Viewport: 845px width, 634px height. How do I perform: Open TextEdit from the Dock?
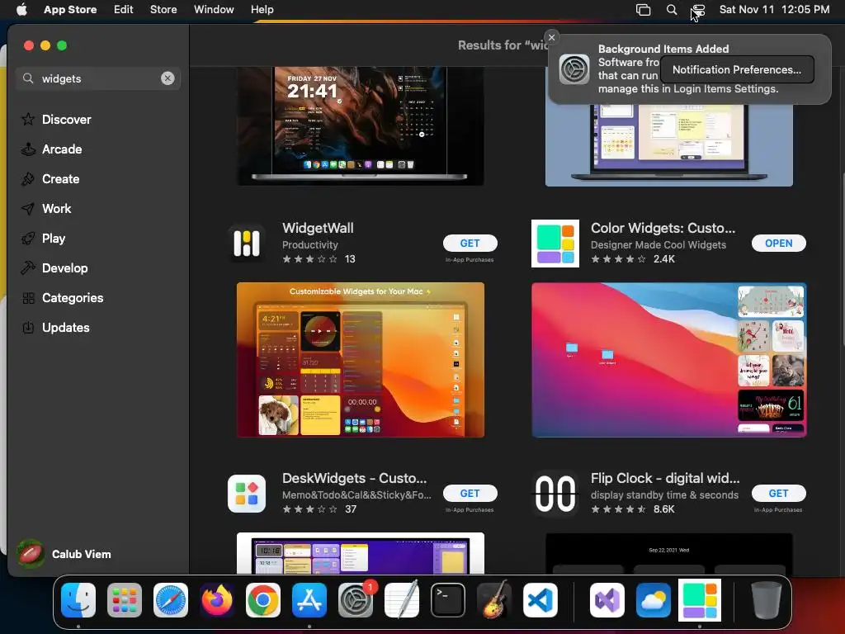402,600
